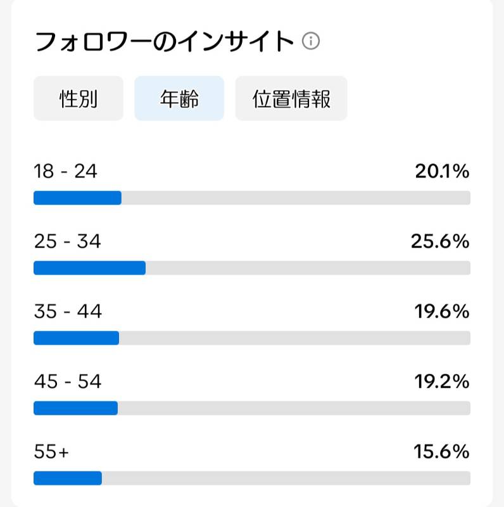The width and height of the screenshot is (504, 507).
Task: Click the フォロワーのインサイト heading
Action: point(164,41)
